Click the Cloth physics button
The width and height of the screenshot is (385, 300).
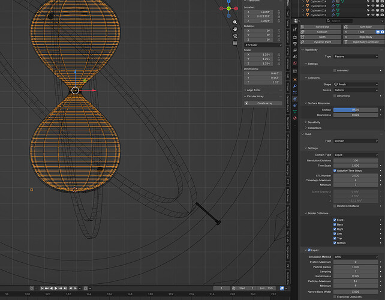point(320,37)
